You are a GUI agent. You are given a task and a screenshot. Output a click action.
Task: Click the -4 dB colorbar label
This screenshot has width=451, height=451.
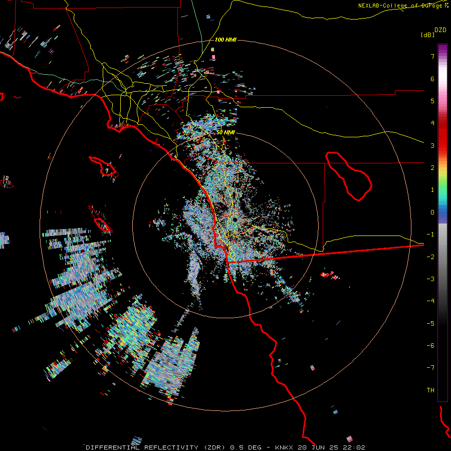pos(430,301)
